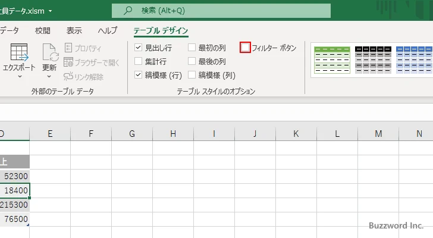Click the search magnifier icon
433x238 pixels.
click(127, 11)
